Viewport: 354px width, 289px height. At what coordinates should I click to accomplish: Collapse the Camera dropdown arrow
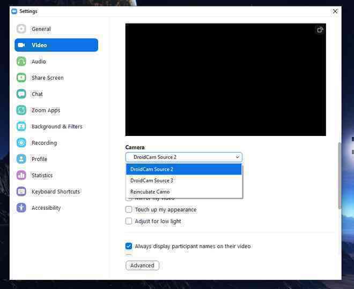point(237,157)
